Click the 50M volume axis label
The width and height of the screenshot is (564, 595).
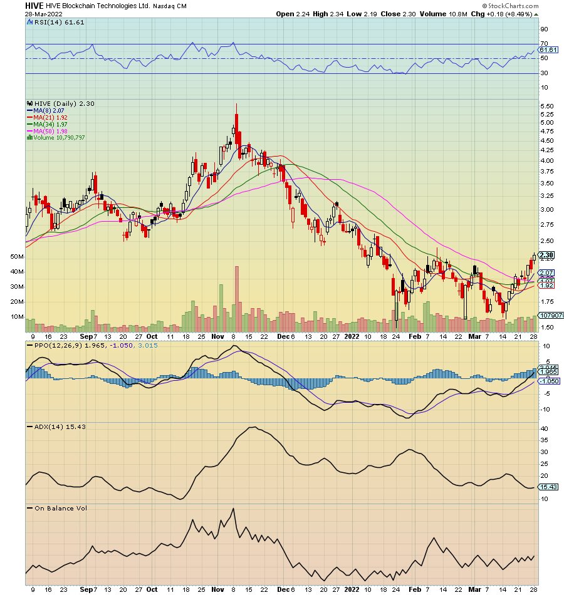coord(17,257)
